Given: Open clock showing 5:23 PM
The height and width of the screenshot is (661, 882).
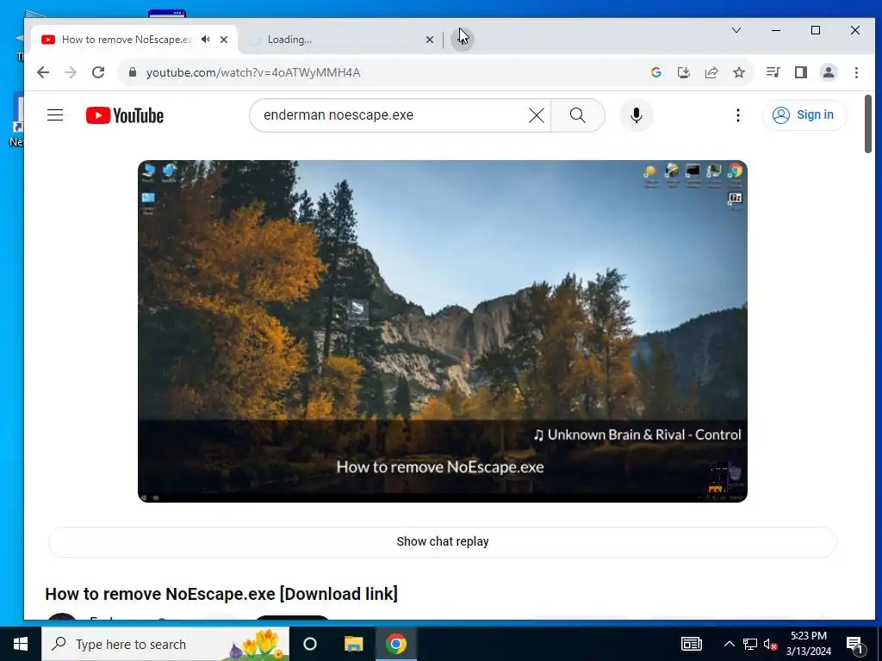Looking at the screenshot, I should pos(808,644).
